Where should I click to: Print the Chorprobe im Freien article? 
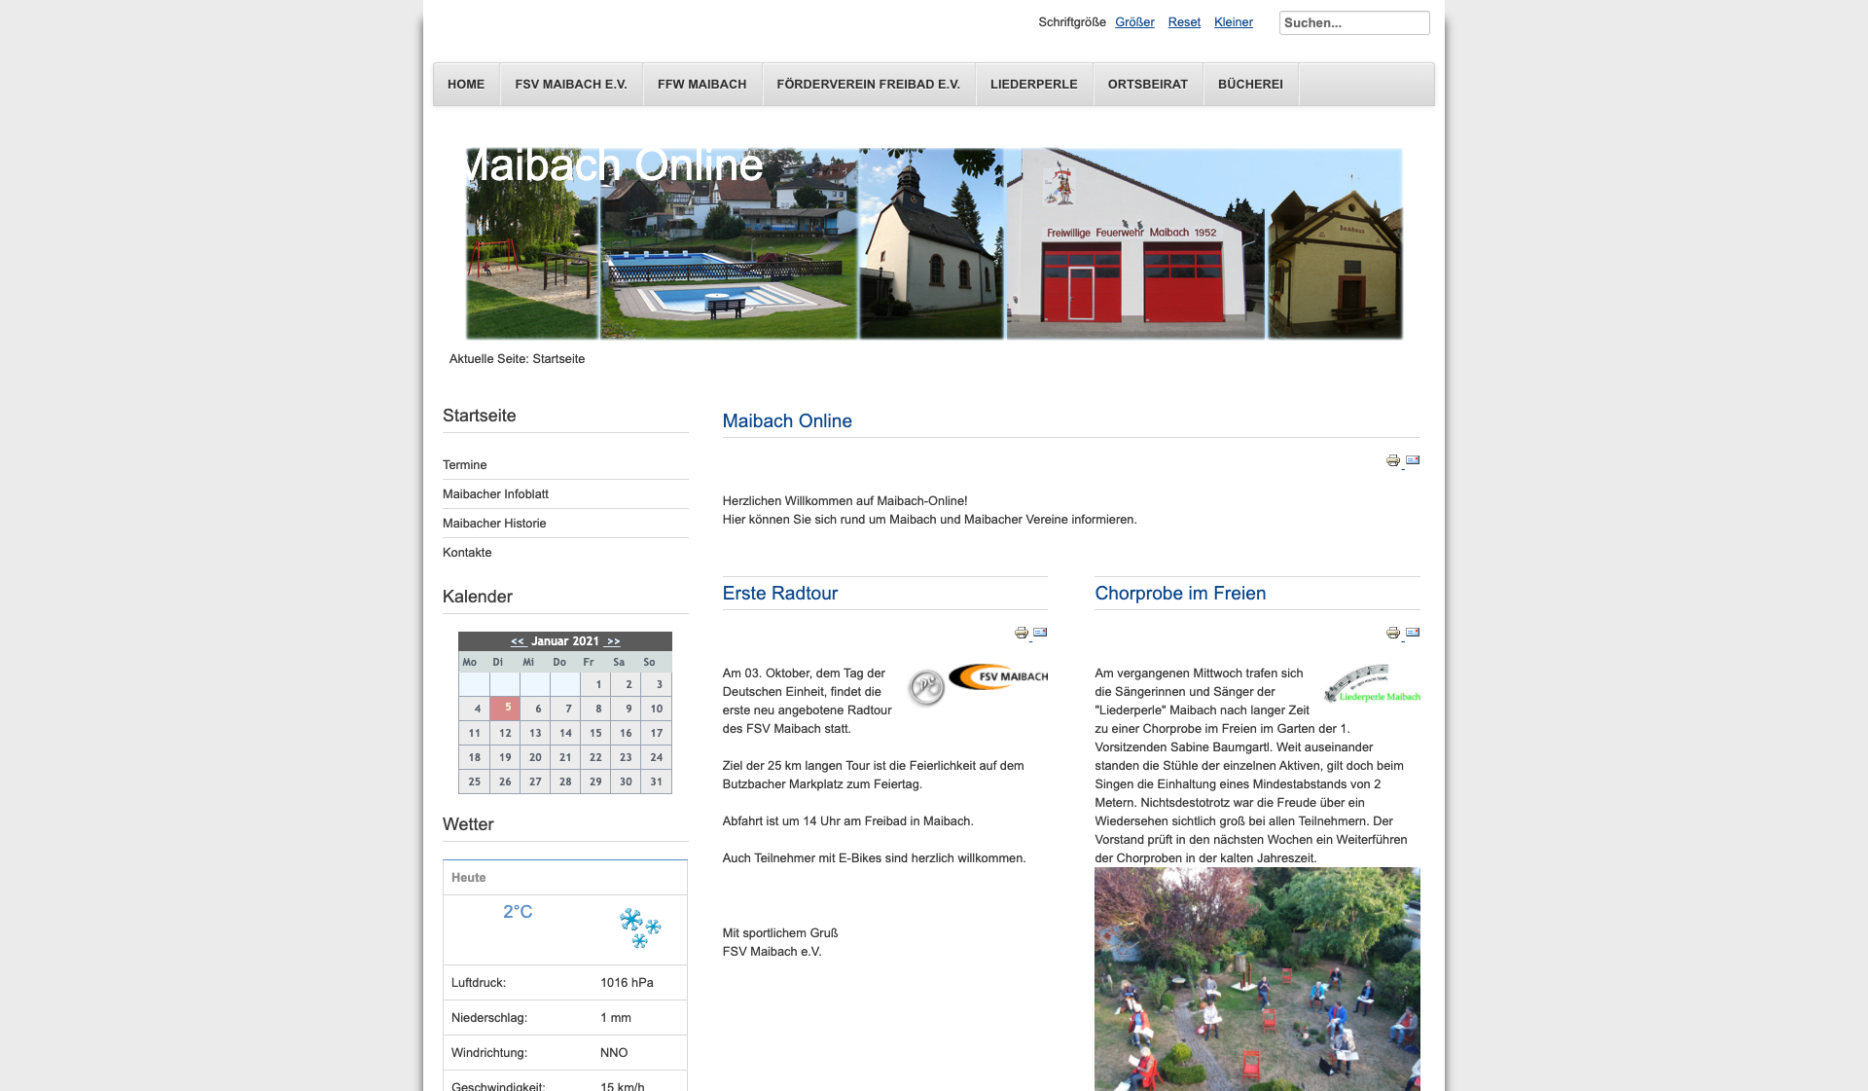click(x=1392, y=633)
